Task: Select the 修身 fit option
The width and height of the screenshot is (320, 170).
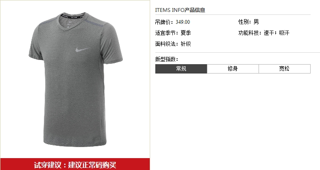Action: (x=233, y=69)
